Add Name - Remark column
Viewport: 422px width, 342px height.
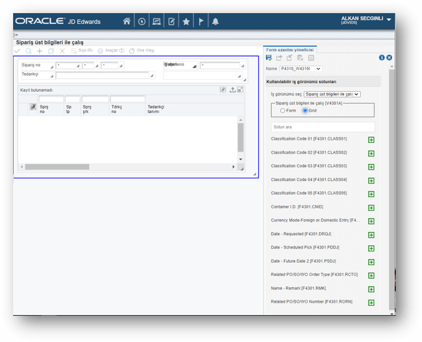pos(371,289)
